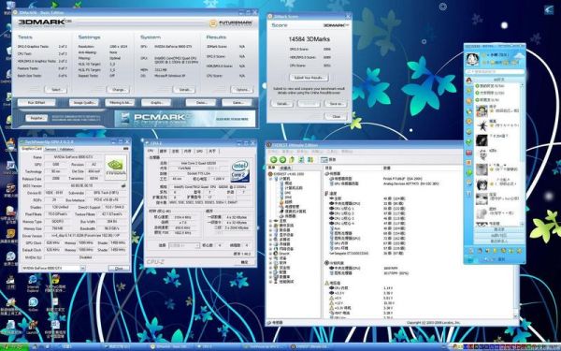This screenshot has height=351, width=561.
Task: Open the SPD tab in CPU-Z
Action: click(200, 151)
